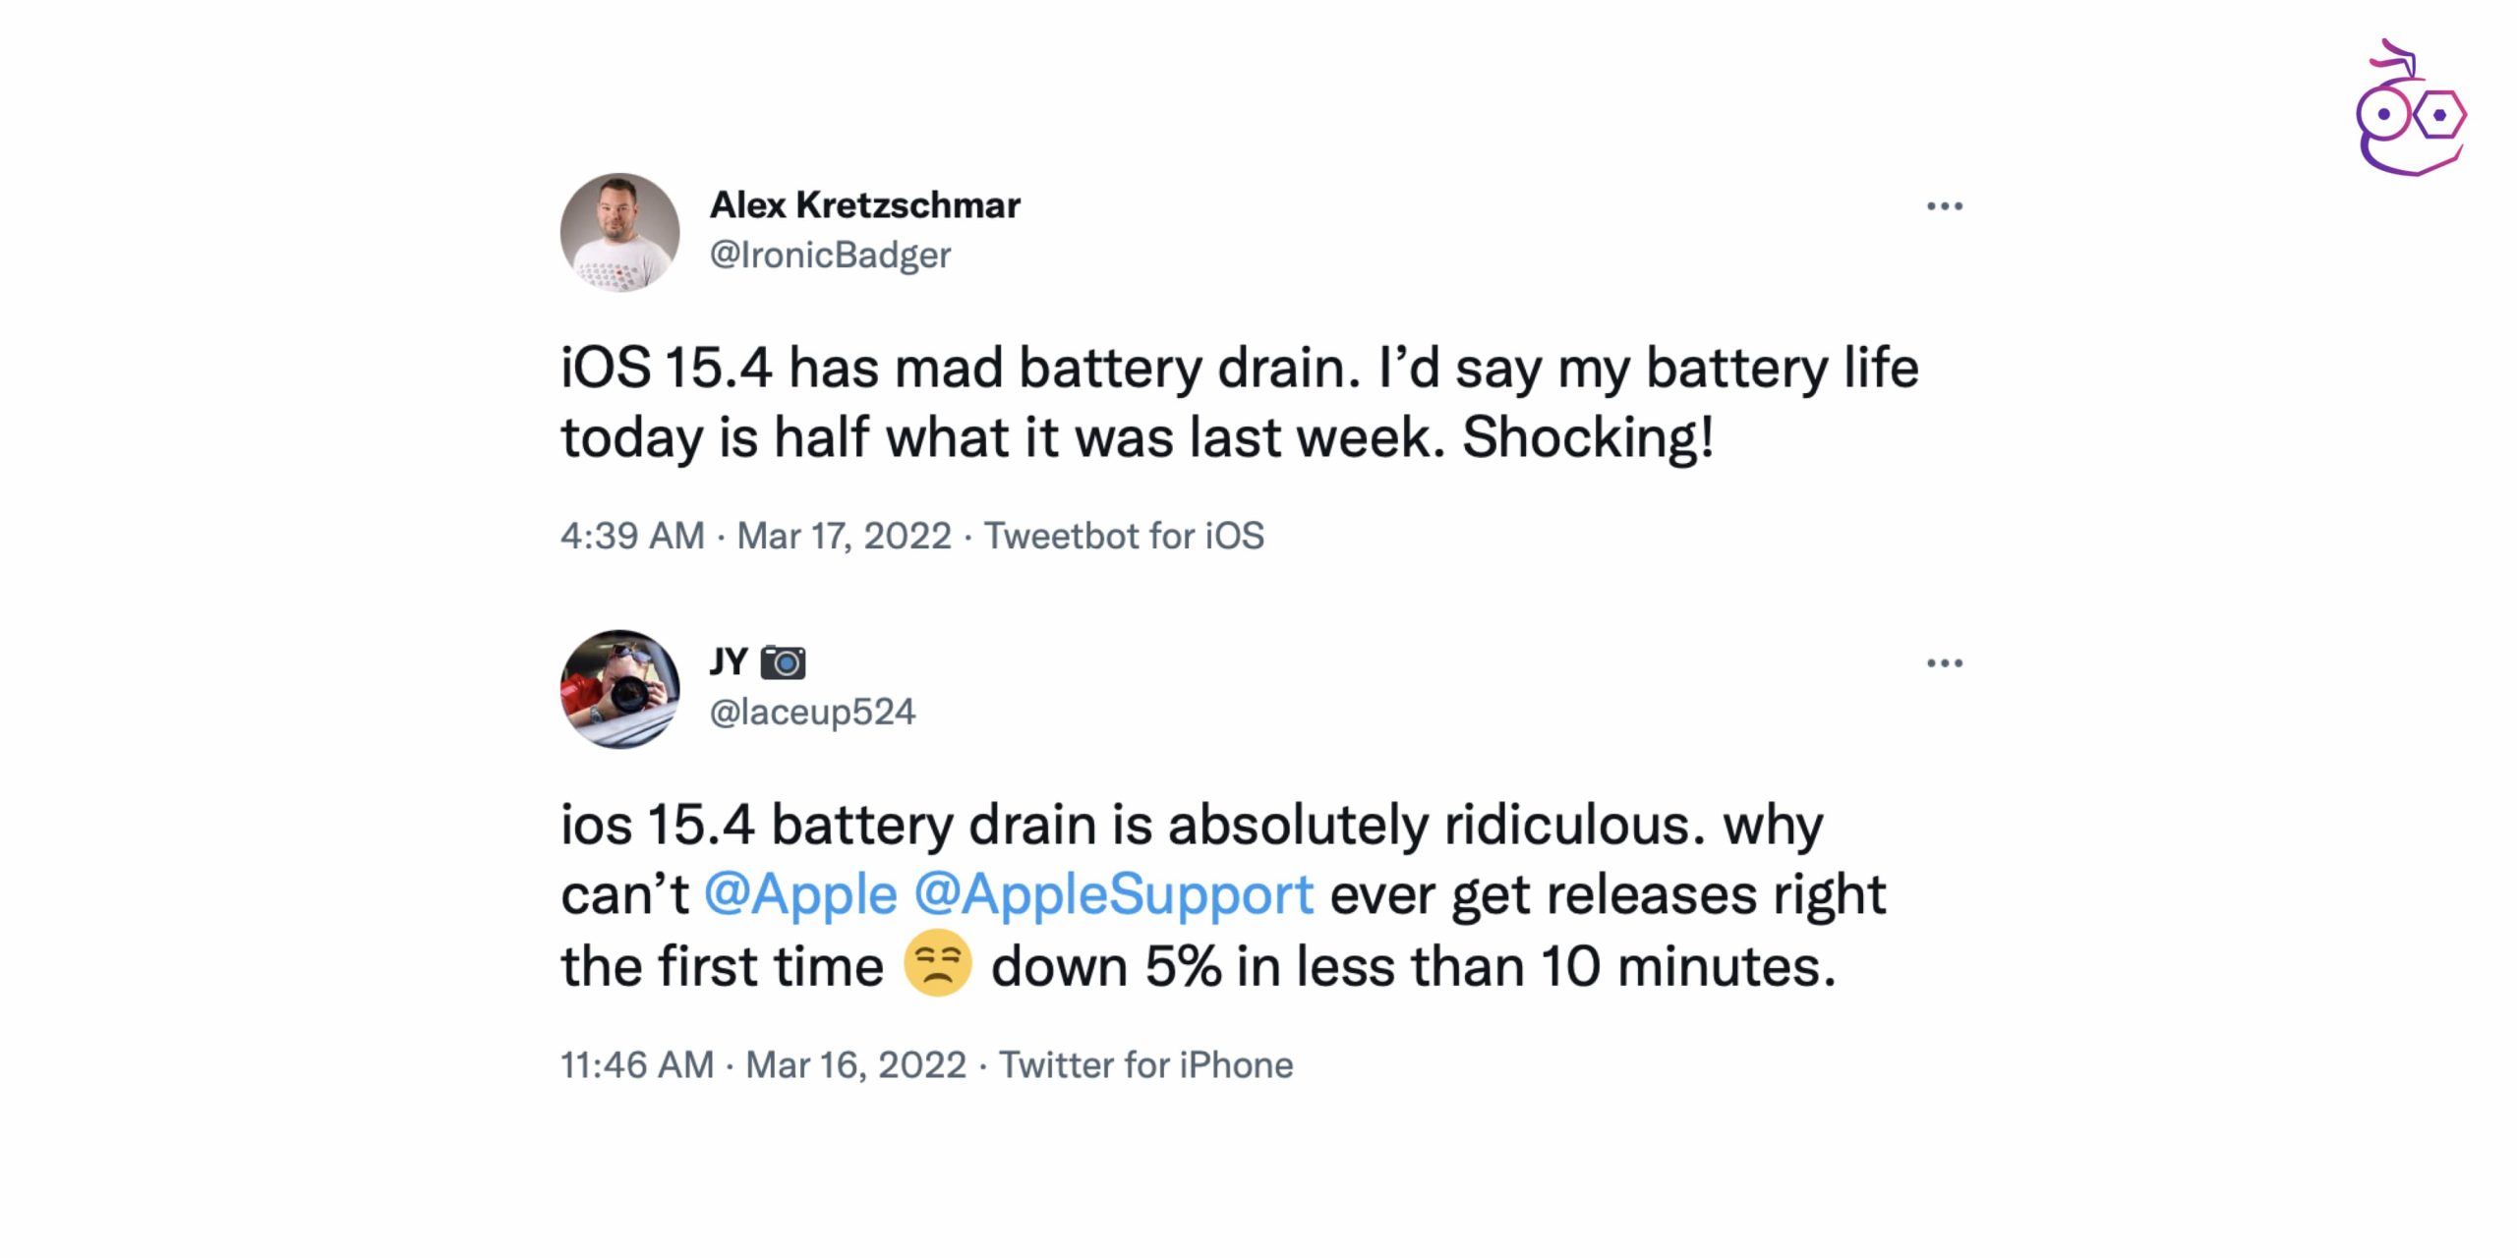
Task: Click the 4:39 AM timestamp
Action: [632, 537]
